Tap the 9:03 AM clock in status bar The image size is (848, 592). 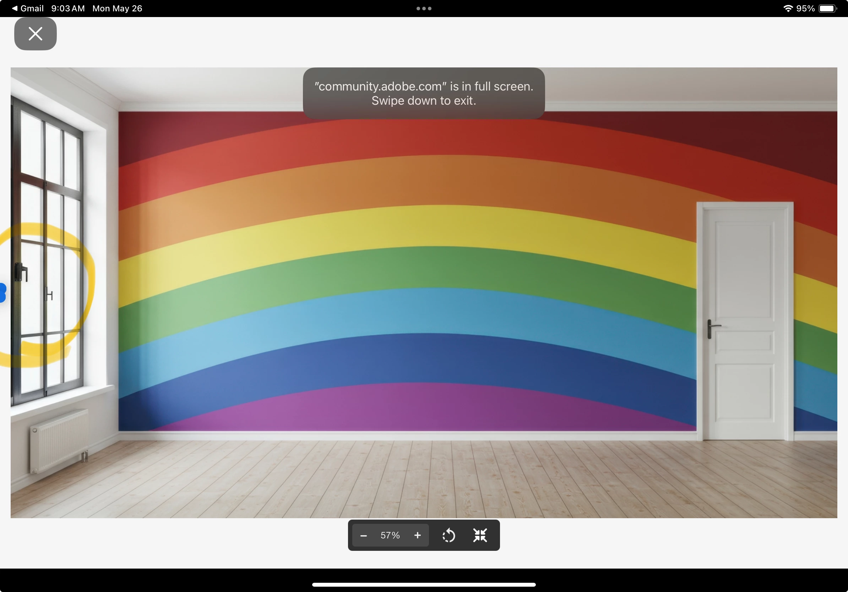[x=68, y=8]
